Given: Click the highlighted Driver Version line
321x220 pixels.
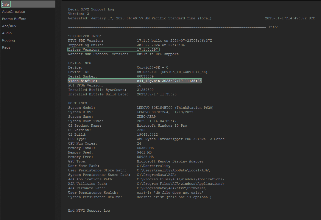Looking at the screenshot, I should click(113, 49).
